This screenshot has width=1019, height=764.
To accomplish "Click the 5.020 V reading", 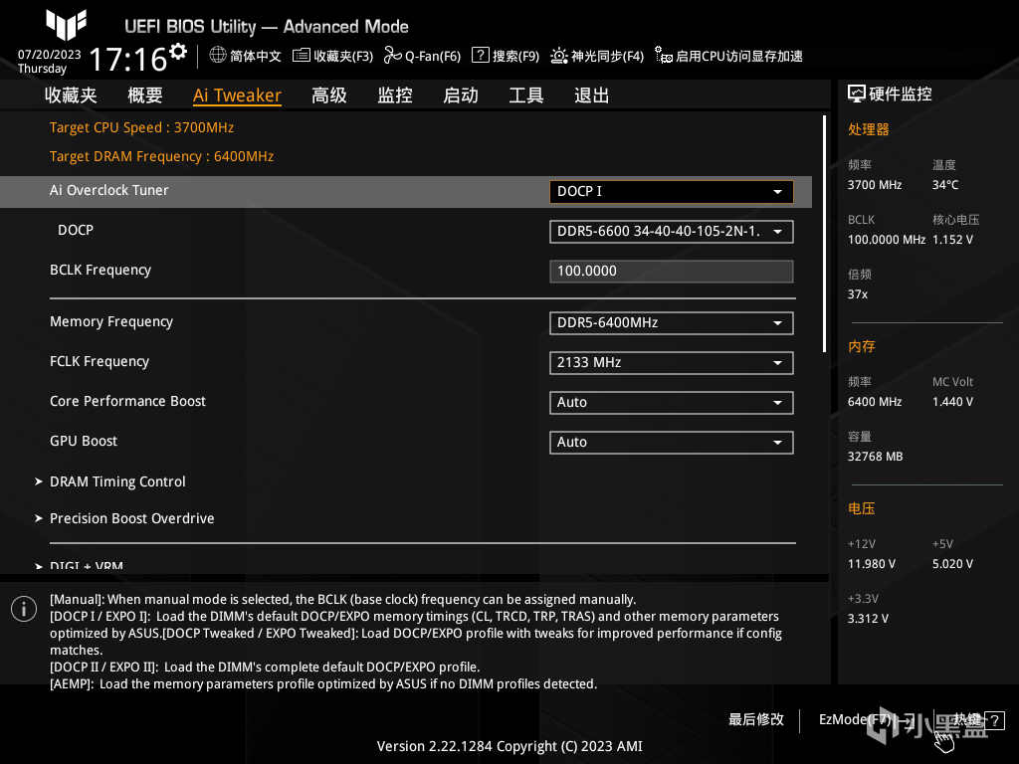I will click(952, 564).
